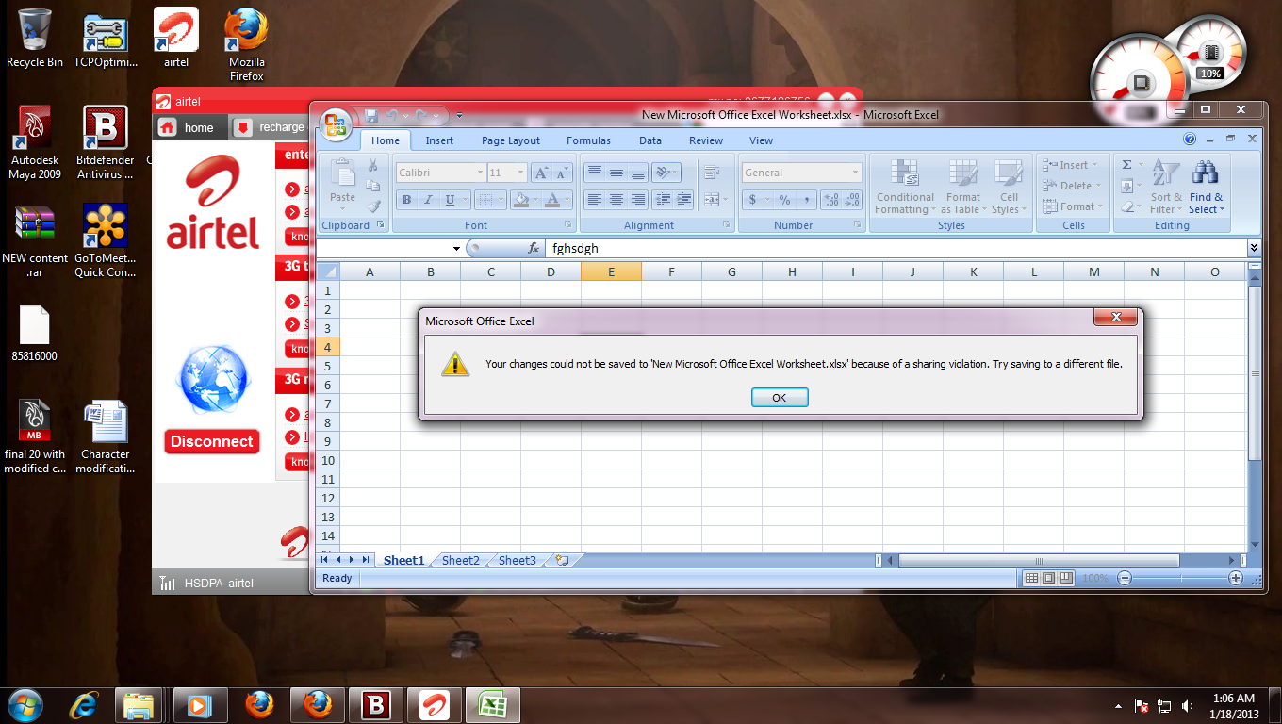Open the home tab in airtel window
The height and width of the screenshot is (724, 1282).
point(190,127)
